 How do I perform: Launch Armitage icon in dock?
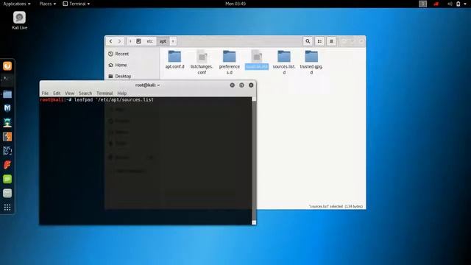[x=7, y=122]
